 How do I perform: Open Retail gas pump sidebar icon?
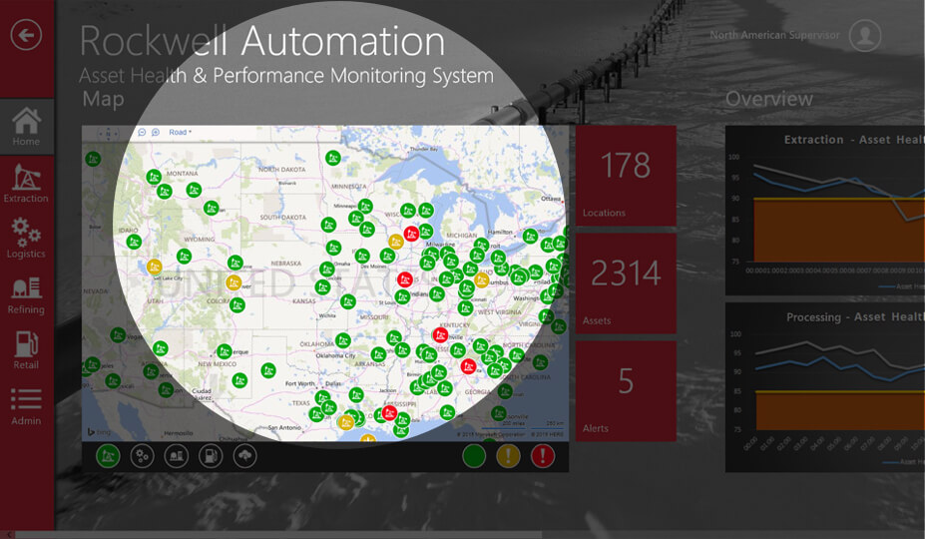point(26,349)
